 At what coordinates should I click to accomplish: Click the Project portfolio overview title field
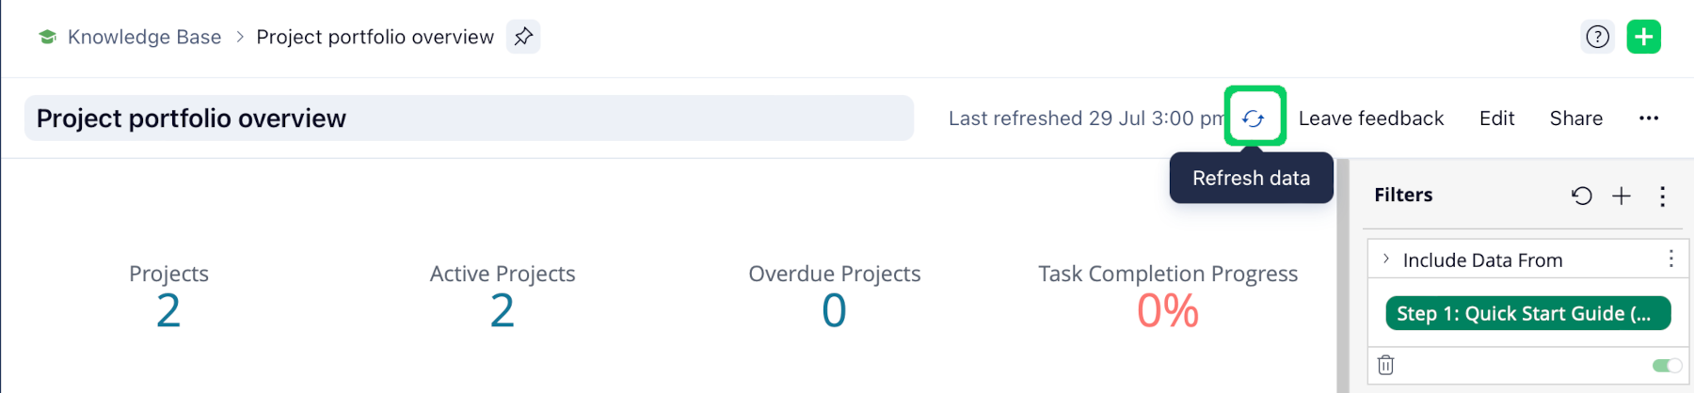(469, 118)
